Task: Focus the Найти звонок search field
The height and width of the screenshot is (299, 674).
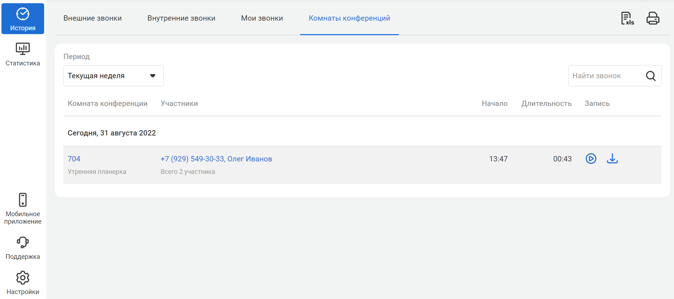Action: click(605, 76)
